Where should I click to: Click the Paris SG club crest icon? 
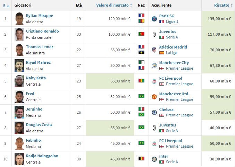154,19
